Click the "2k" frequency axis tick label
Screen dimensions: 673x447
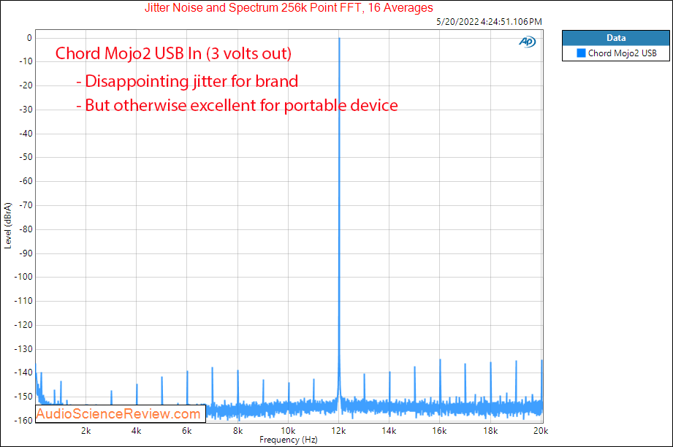pyautogui.click(x=85, y=431)
